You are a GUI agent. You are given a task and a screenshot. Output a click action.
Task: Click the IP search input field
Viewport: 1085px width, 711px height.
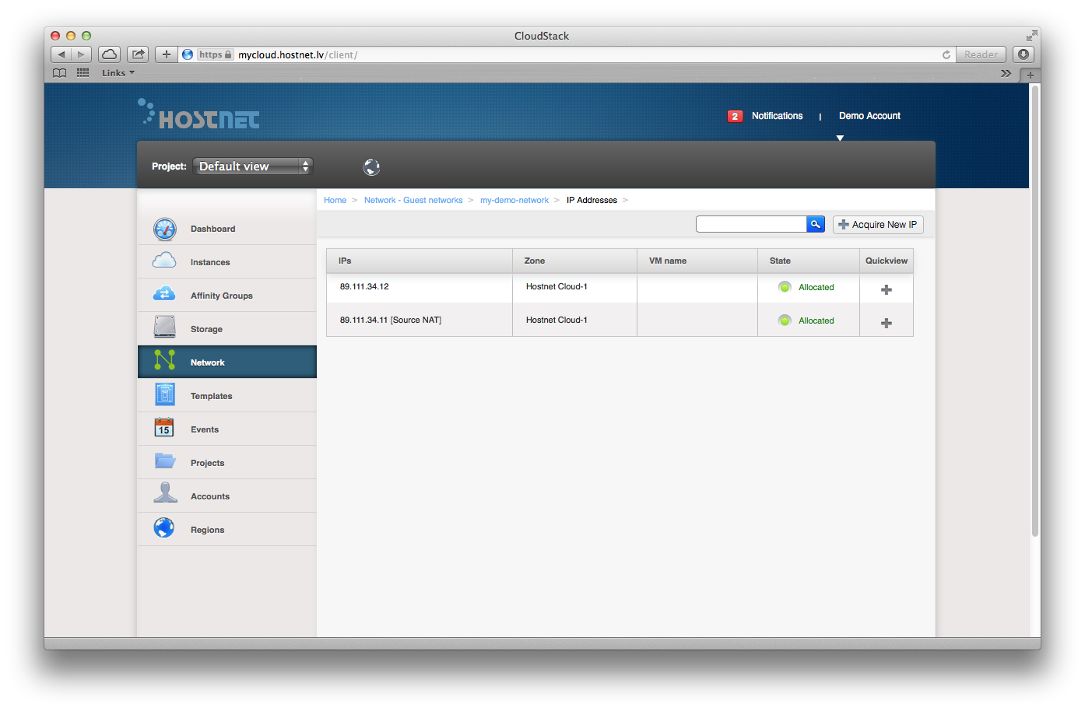click(x=750, y=224)
